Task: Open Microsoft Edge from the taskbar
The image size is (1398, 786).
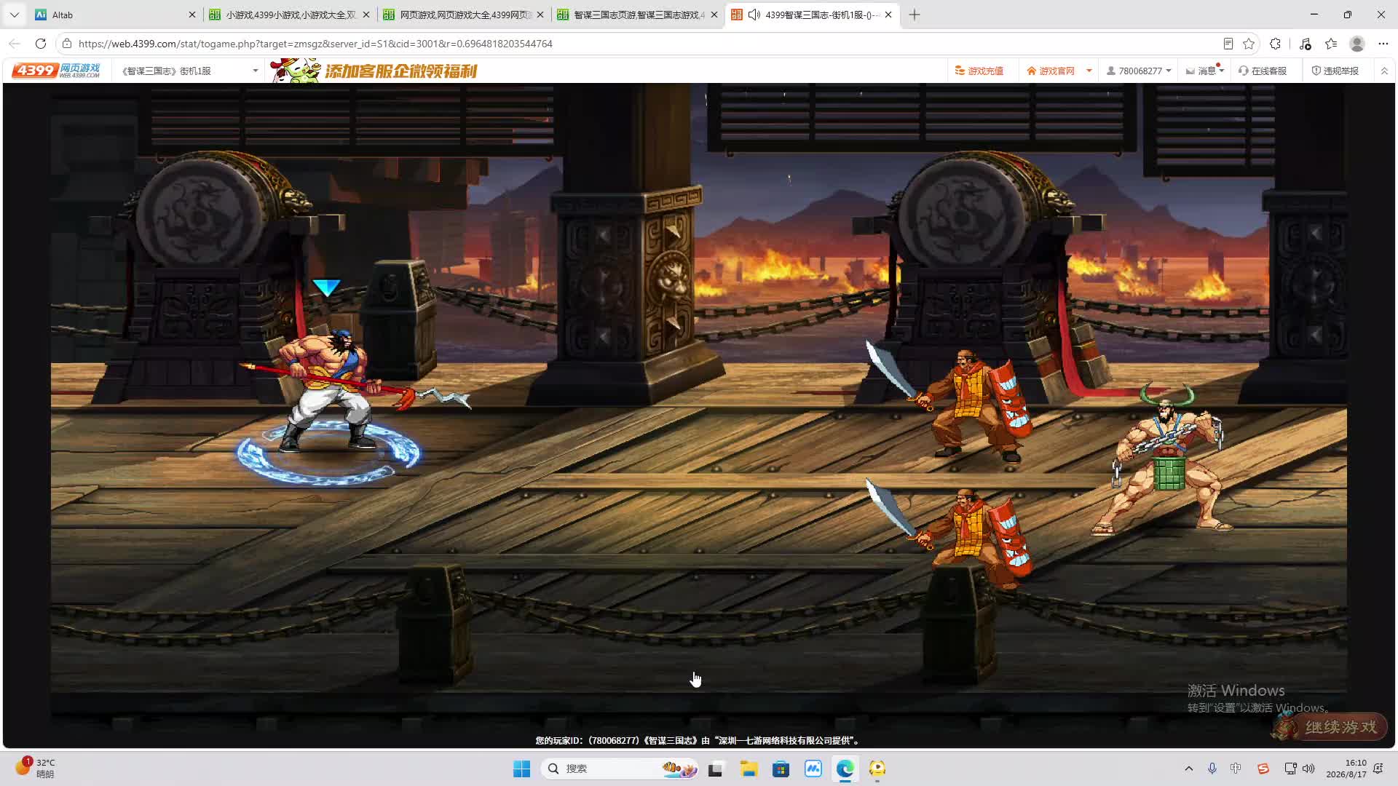Action: point(845,769)
